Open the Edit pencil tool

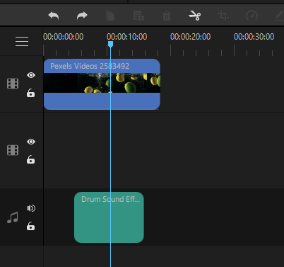(280, 16)
